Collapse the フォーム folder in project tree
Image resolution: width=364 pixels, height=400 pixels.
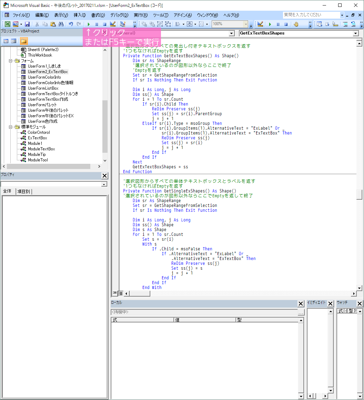click(10, 61)
